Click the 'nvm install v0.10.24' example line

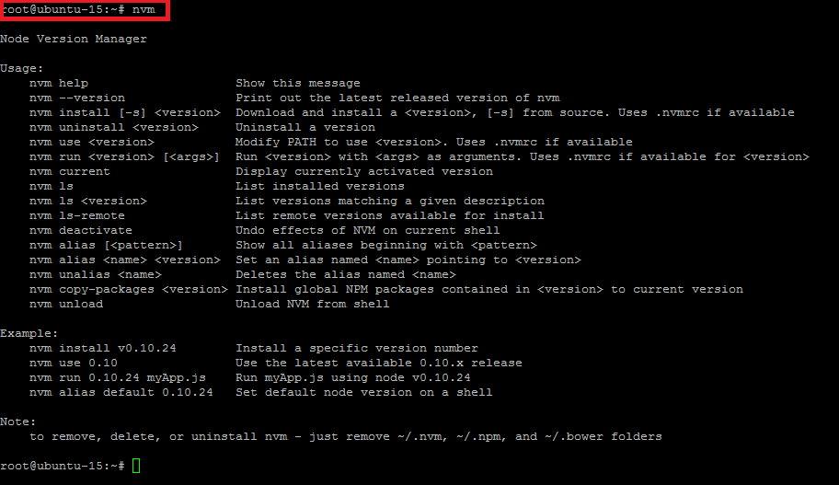point(103,348)
